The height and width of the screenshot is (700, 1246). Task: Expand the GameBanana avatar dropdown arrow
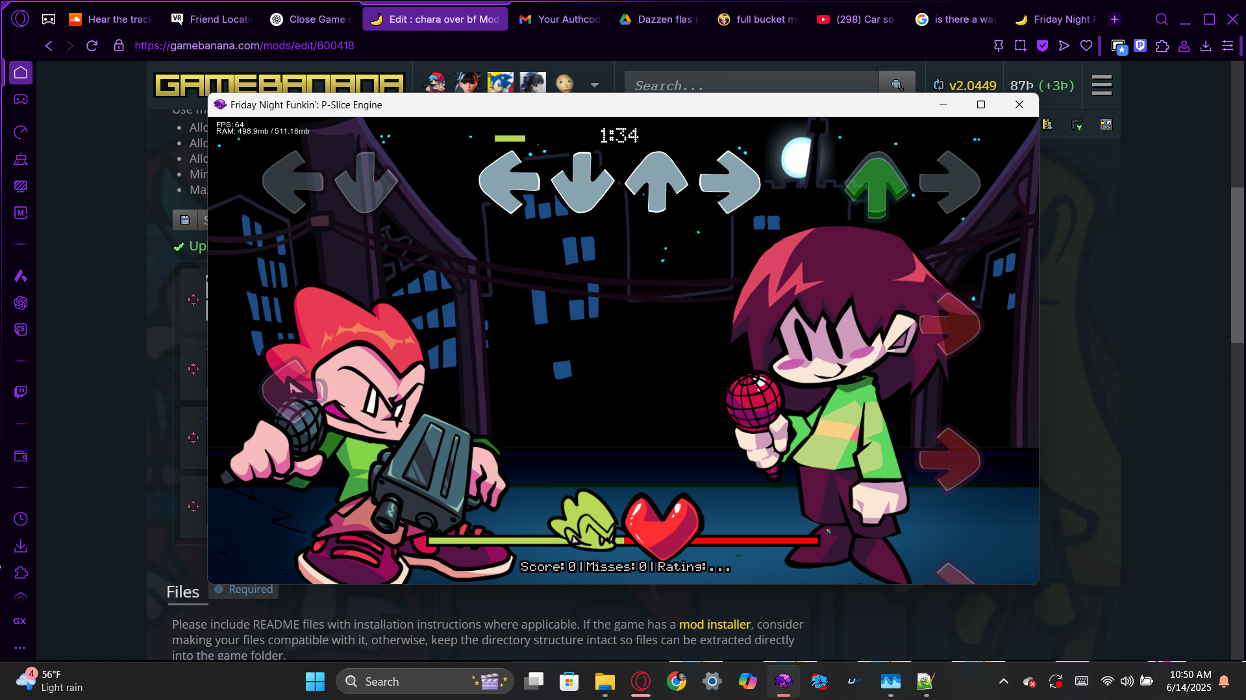[595, 84]
